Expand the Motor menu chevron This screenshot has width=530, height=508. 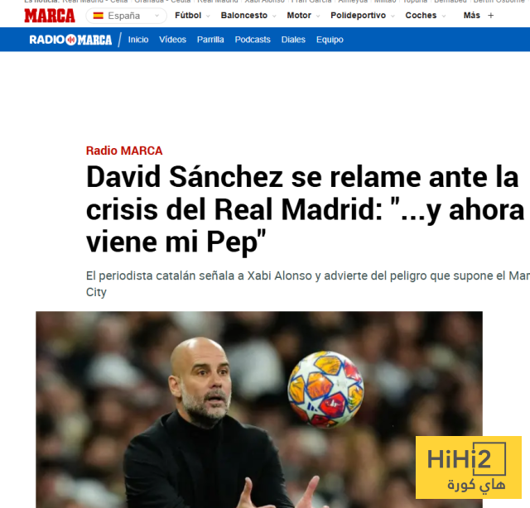point(318,16)
